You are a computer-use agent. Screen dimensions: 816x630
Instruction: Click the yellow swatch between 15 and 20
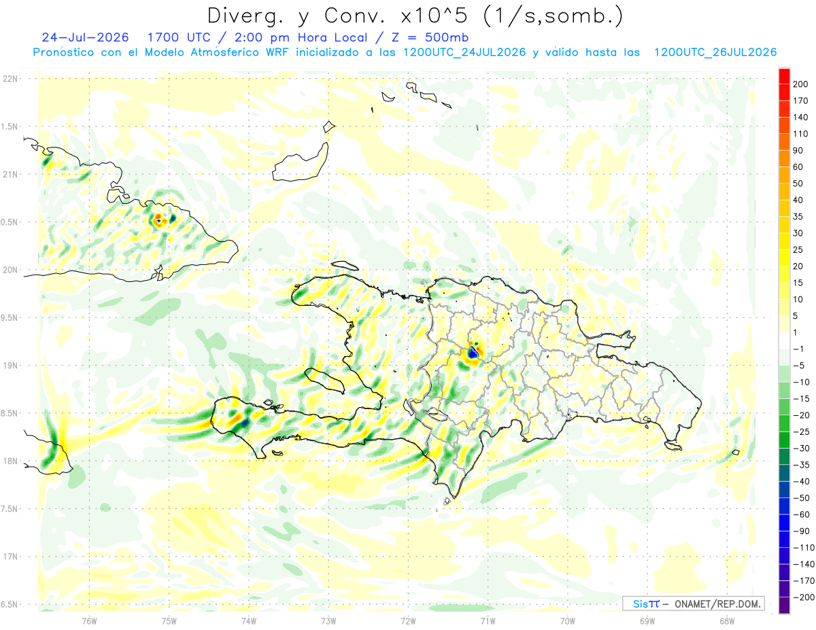click(x=784, y=275)
